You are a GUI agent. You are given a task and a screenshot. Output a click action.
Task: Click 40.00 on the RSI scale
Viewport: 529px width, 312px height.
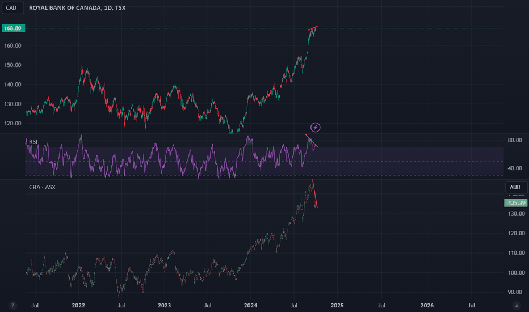[x=515, y=168]
